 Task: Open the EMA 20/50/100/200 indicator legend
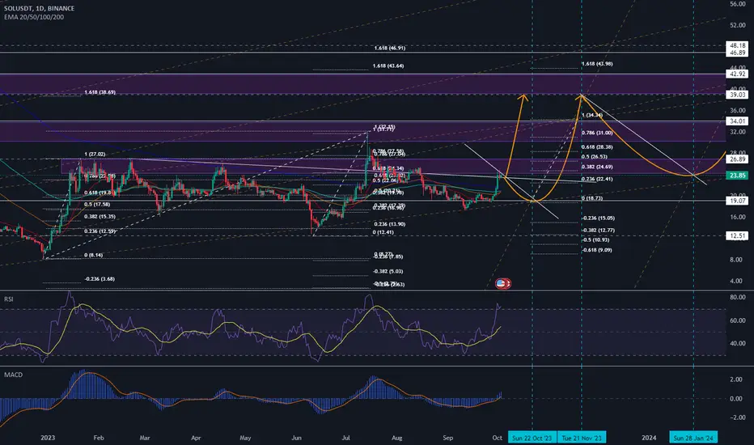[34, 17]
